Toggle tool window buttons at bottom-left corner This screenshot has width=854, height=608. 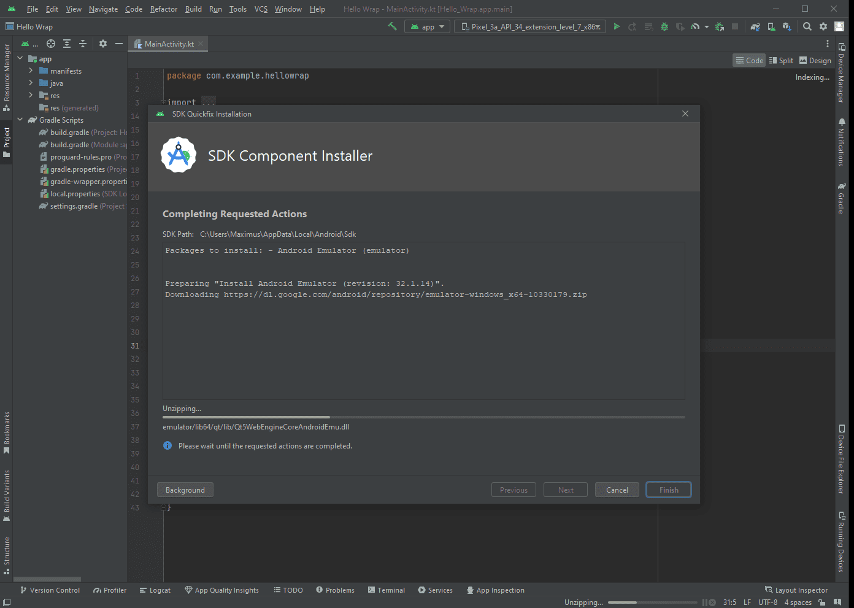(6, 602)
